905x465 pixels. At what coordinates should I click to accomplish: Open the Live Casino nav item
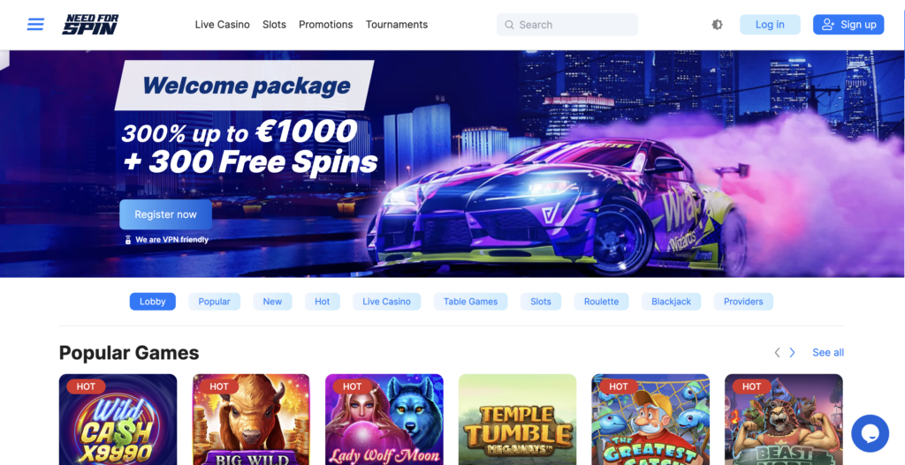tap(222, 25)
